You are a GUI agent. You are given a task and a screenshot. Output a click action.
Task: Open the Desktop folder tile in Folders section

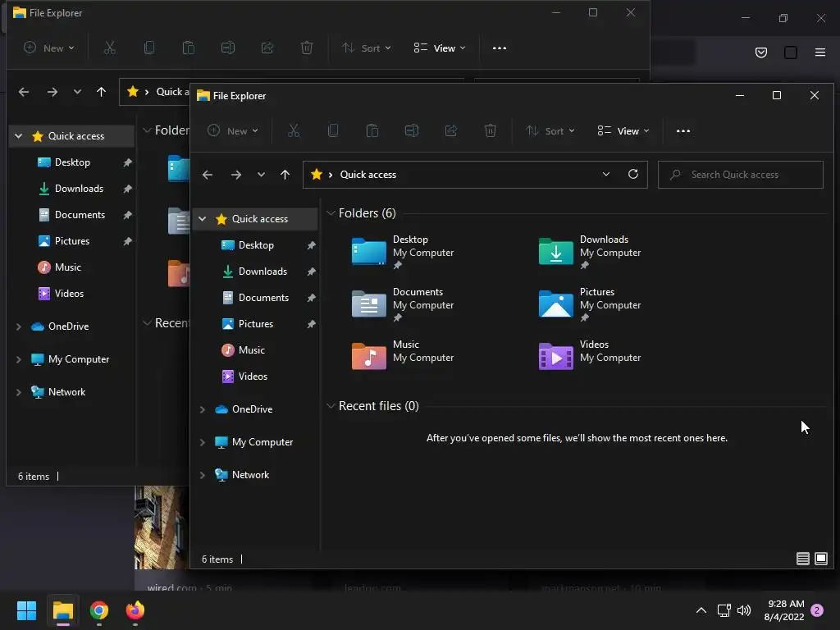click(x=403, y=252)
